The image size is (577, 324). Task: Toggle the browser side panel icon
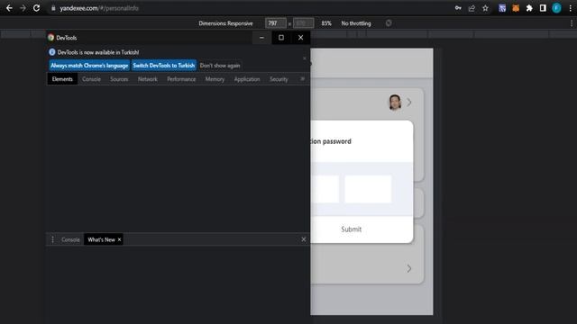(x=543, y=8)
